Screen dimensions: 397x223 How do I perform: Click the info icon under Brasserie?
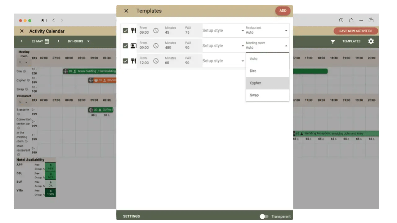[x=18, y=114]
